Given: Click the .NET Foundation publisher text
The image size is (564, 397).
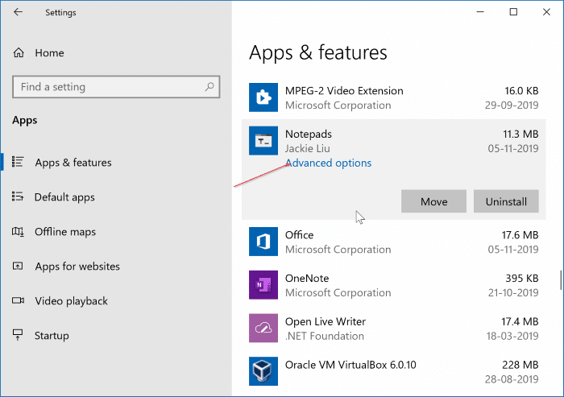Looking at the screenshot, I should (325, 336).
